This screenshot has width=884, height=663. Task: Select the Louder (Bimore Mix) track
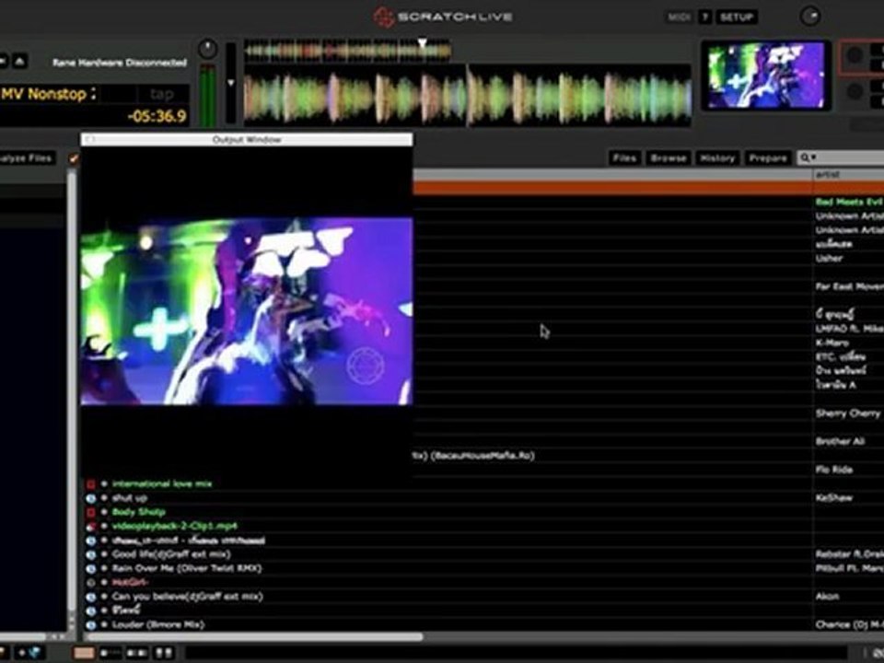(x=158, y=624)
